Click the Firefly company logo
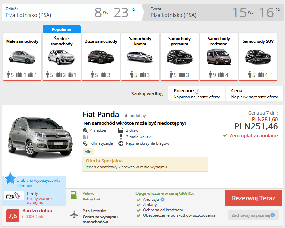Image resolution: width=285 pixels, height=228 pixels. tap(14, 196)
